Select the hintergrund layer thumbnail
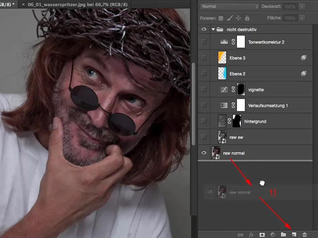Viewport: 318px width, 238px height. [x=222, y=121]
